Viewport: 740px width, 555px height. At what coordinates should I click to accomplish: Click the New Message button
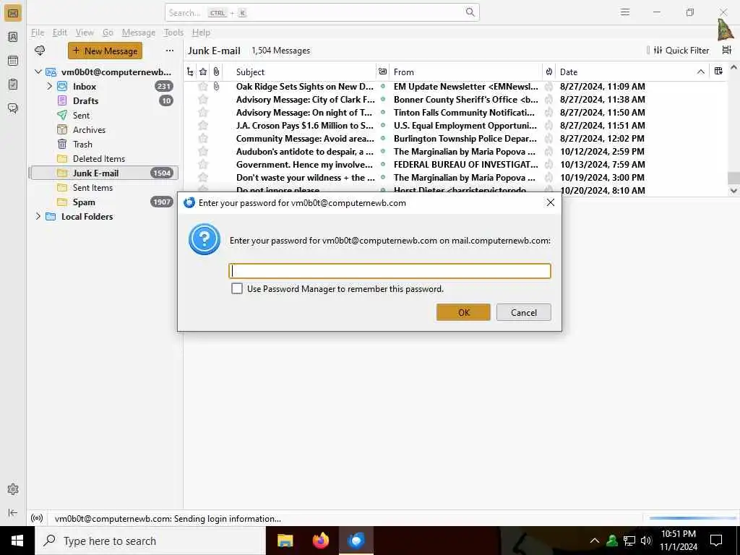point(105,51)
